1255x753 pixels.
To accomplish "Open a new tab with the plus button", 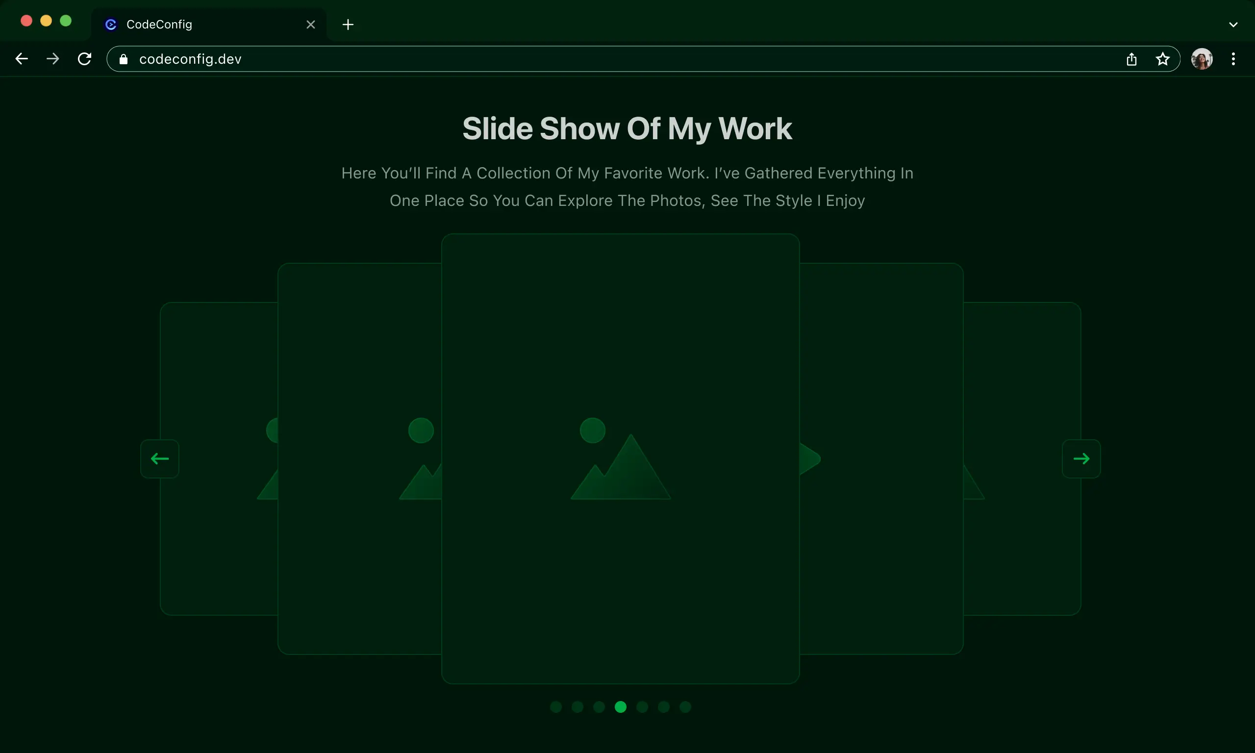I will (x=348, y=24).
